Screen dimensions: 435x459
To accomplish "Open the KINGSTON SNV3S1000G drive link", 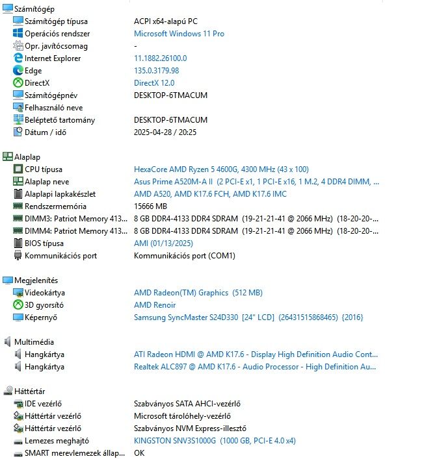I will click(x=215, y=441).
